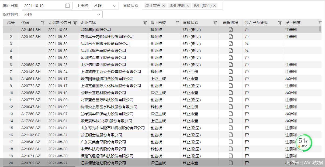View 申报进程 document for 聚信国际融资租赁
Viewport: 325px width, 167px height.
[231, 79]
